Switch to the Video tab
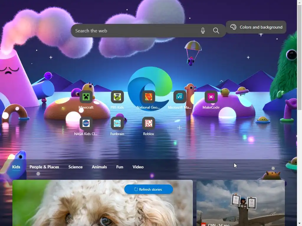This screenshot has width=302, height=226. [x=138, y=167]
